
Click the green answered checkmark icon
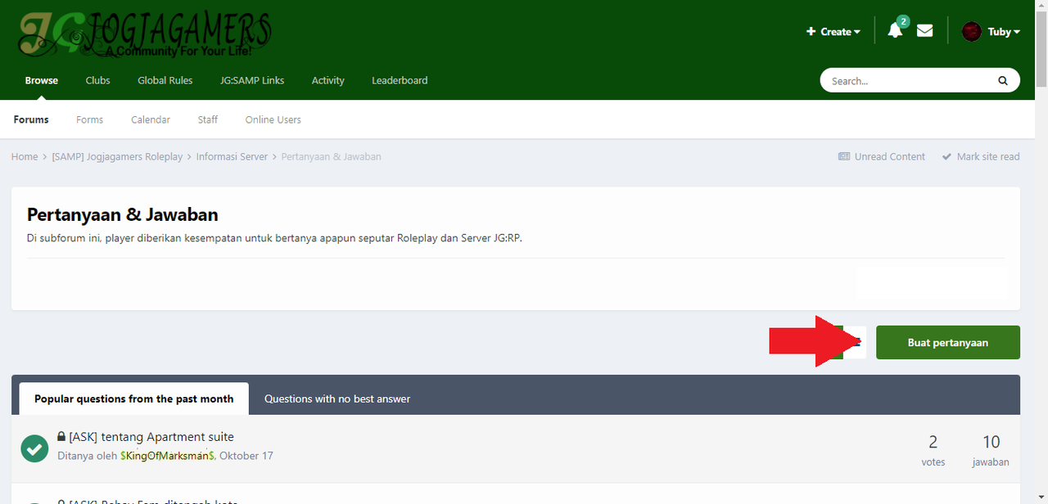[34, 448]
